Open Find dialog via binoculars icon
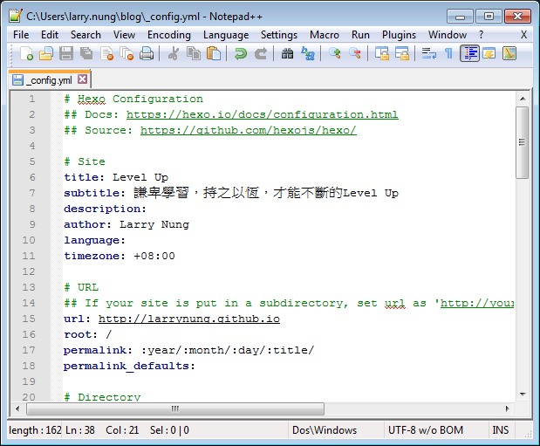This screenshot has height=446, width=540. (x=287, y=54)
